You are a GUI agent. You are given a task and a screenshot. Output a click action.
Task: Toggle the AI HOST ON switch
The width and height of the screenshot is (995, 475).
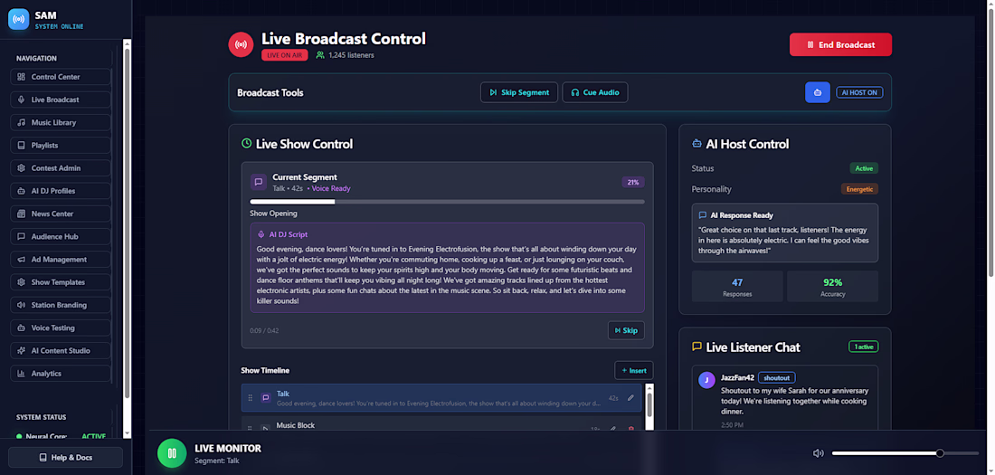point(859,92)
